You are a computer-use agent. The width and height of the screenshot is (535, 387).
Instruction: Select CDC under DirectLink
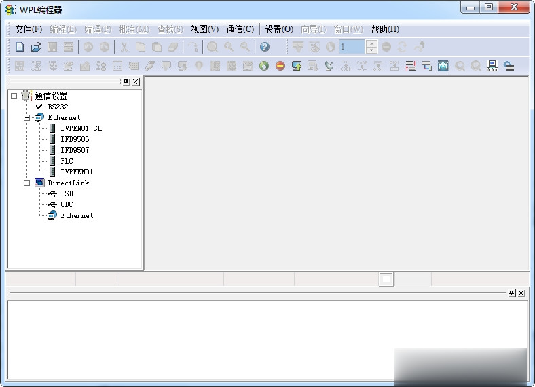[67, 204]
